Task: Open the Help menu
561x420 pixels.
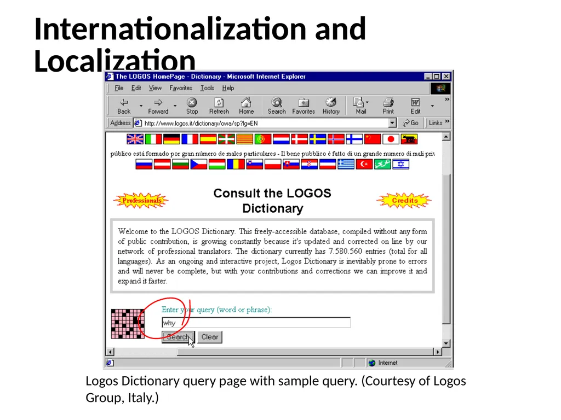Action: [x=228, y=88]
